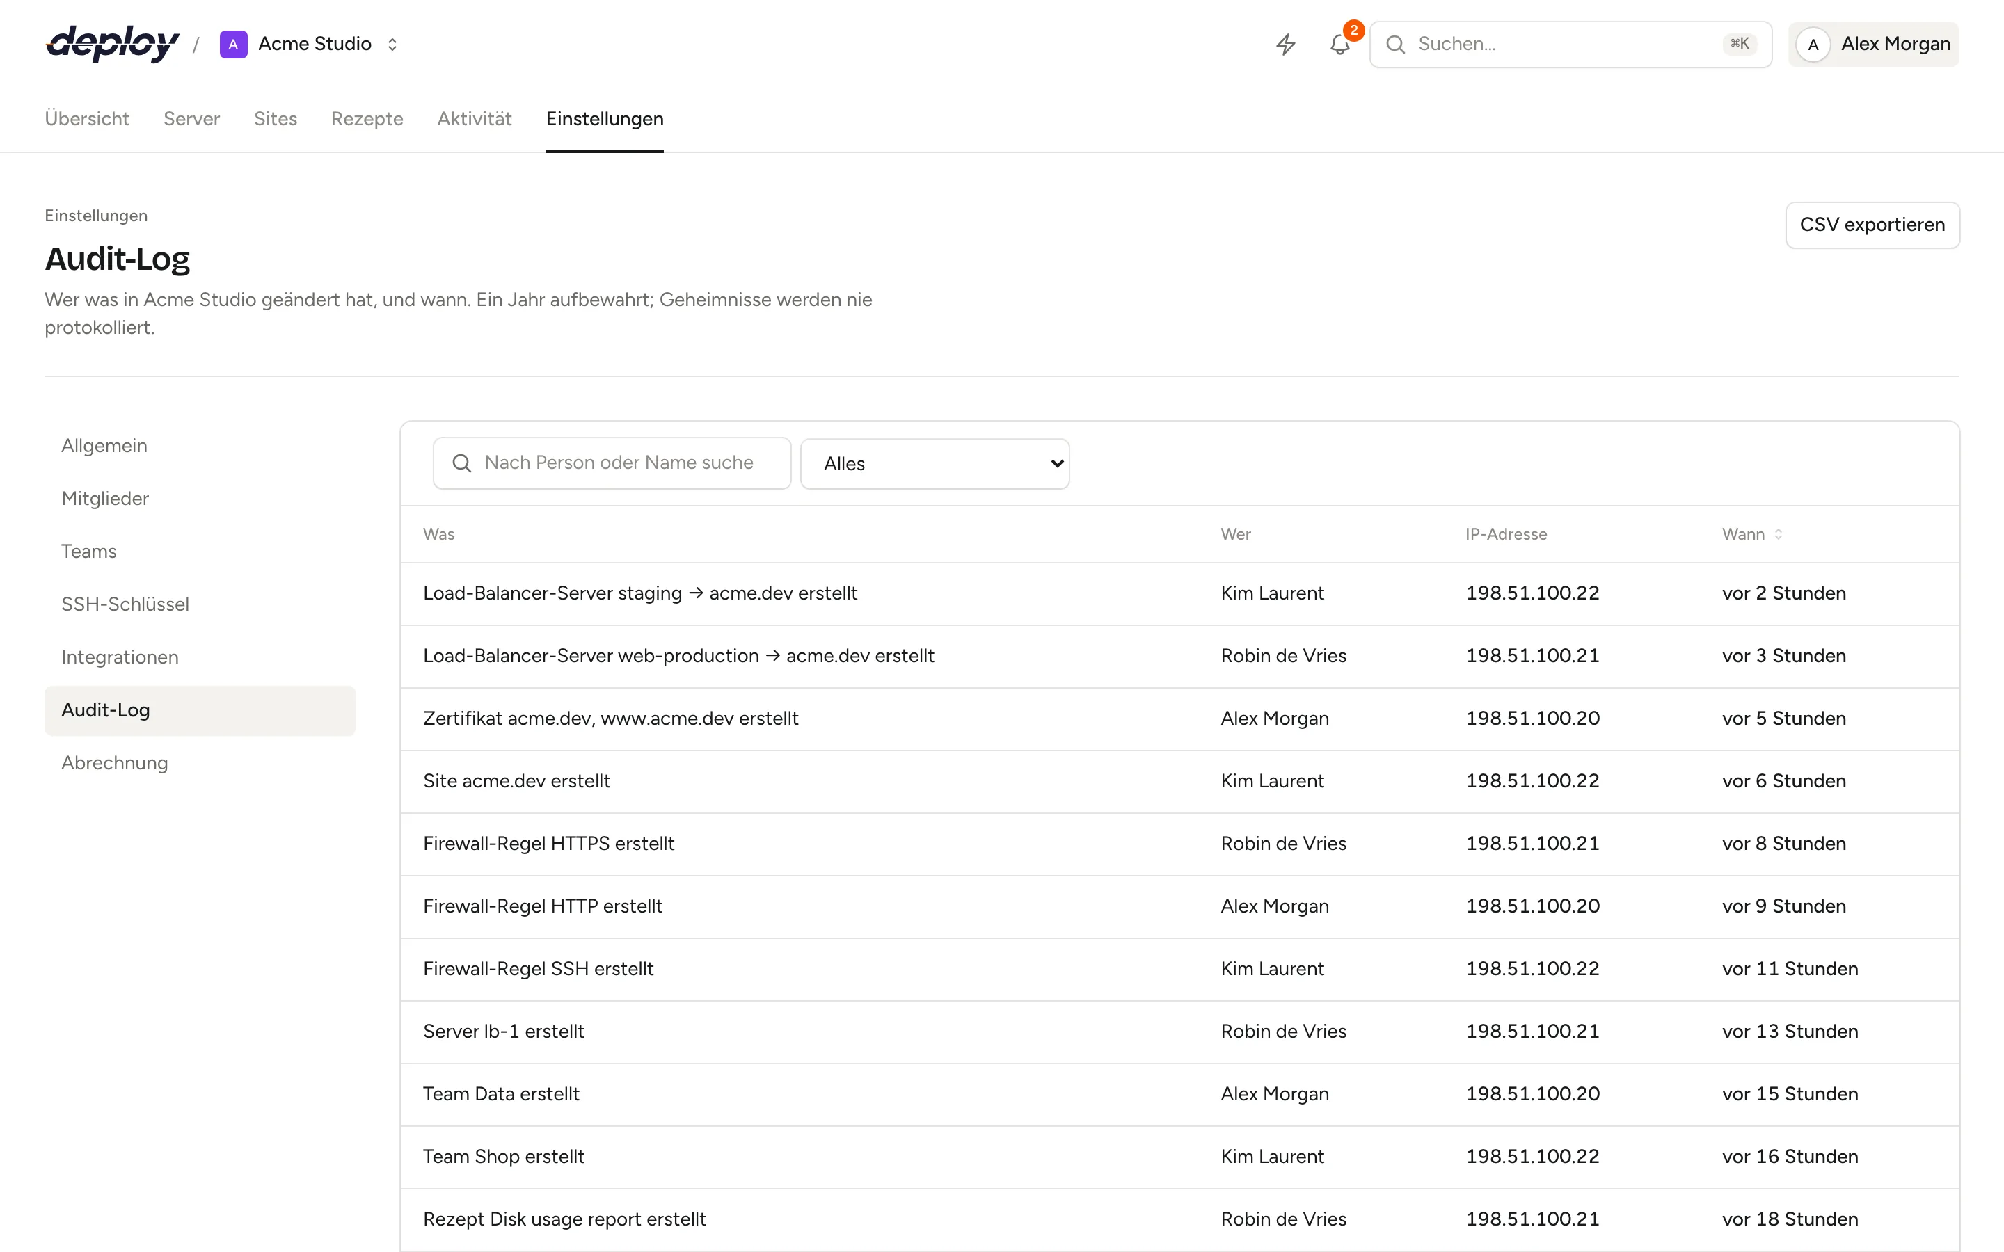This screenshot has height=1252, width=2004.
Task: Select the Firewall-Regel SSH erstellt entry
Action: point(1179,970)
